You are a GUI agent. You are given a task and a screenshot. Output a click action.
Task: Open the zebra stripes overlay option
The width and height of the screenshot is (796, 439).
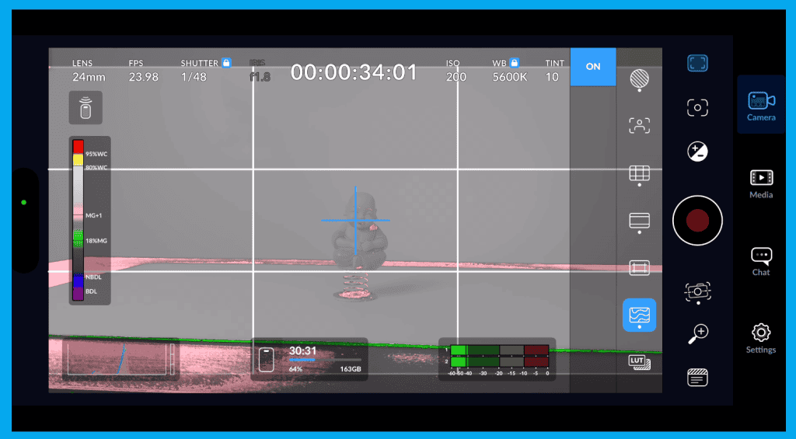639,78
